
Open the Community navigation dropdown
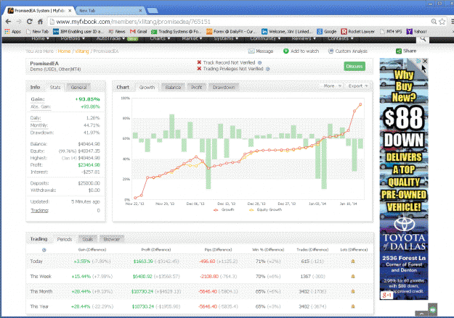pos(265,38)
